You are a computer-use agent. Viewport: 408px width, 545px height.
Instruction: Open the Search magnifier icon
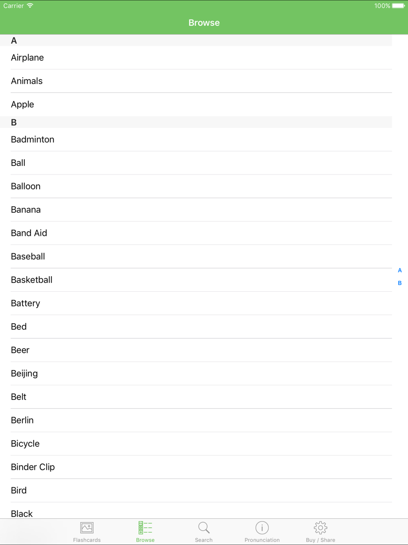click(x=204, y=527)
